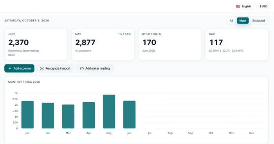The width and height of the screenshot is (274, 144).
Task: Click the Apr bar in the chart
Action: (88, 115)
